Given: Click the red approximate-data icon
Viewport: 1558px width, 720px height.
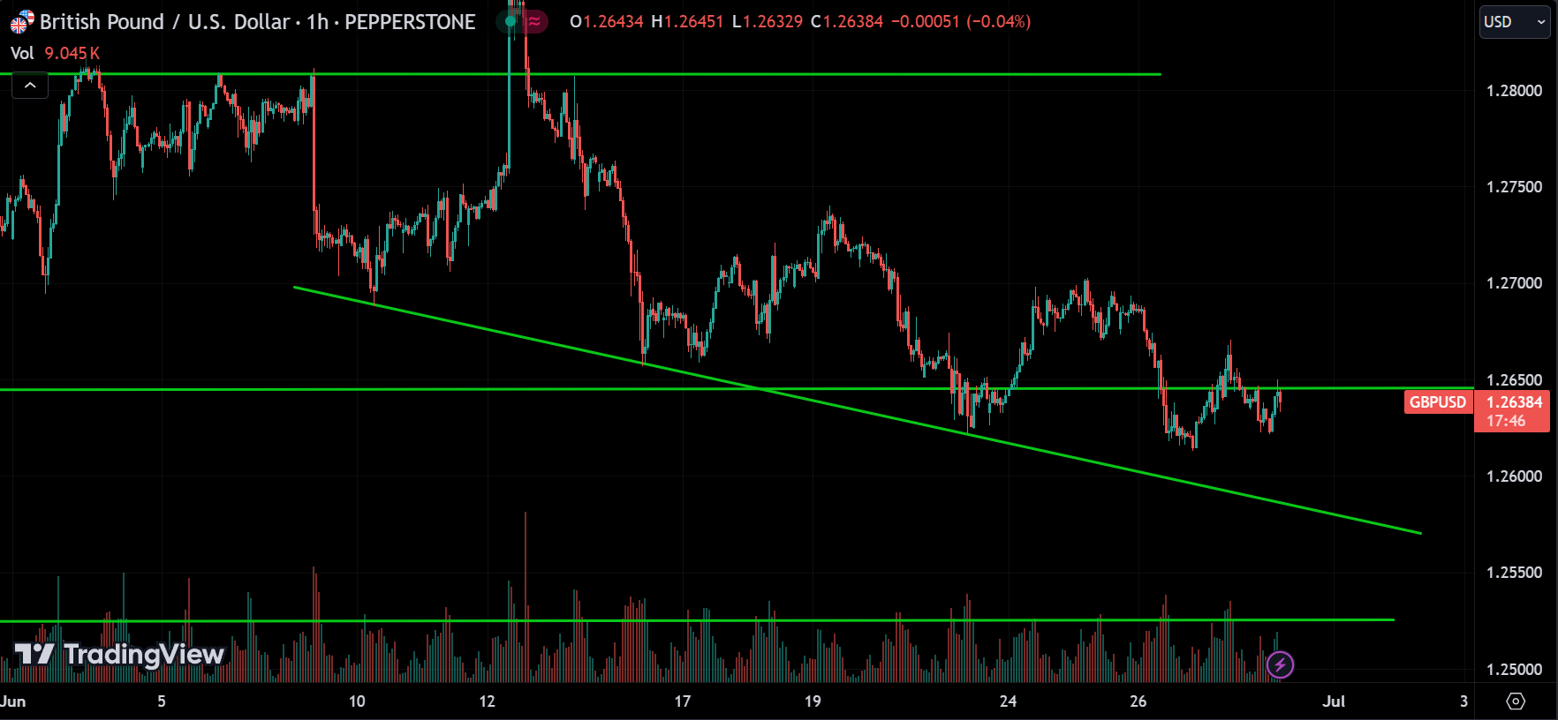Looking at the screenshot, I should click(534, 21).
